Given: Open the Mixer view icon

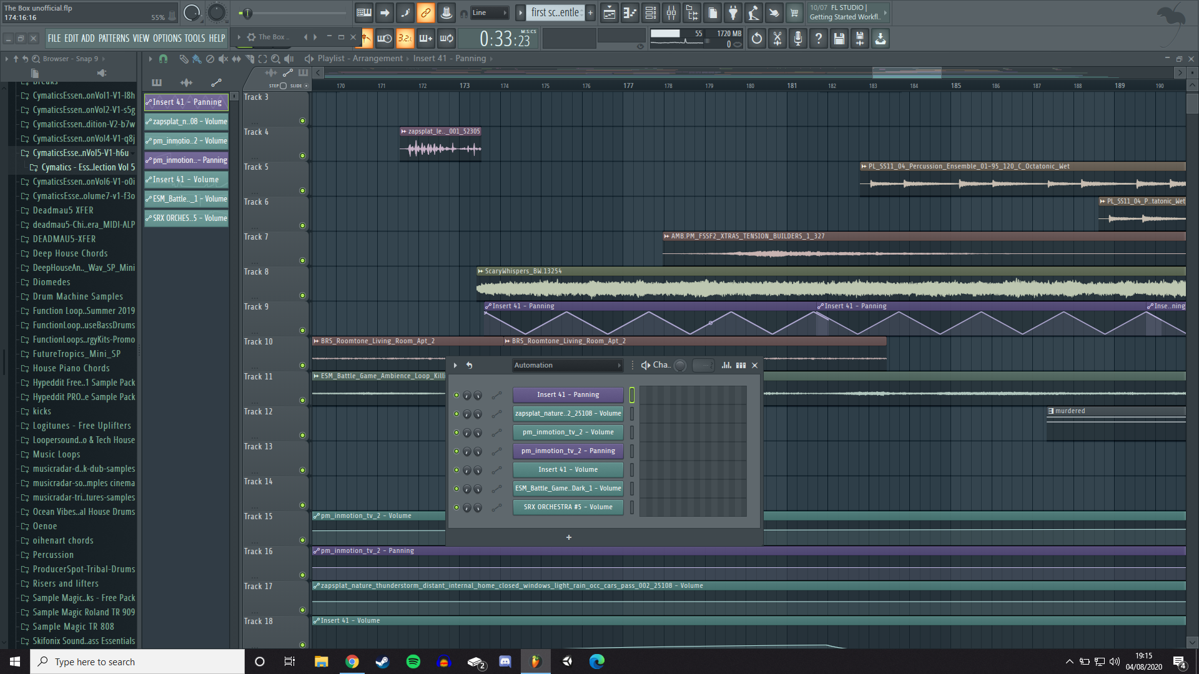Looking at the screenshot, I should coord(671,12).
